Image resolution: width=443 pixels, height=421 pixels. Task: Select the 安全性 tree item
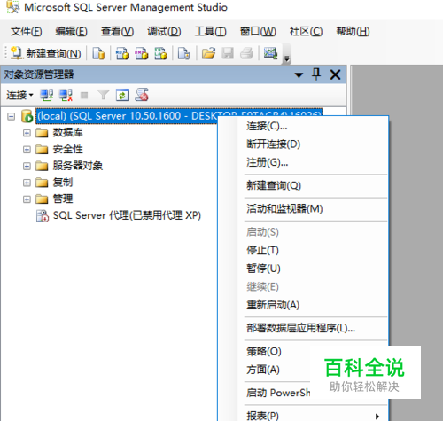[x=68, y=149]
